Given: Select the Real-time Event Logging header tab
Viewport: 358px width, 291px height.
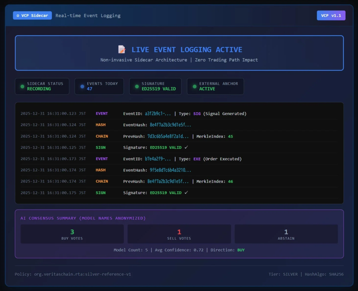Looking at the screenshot, I should coord(87,15).
